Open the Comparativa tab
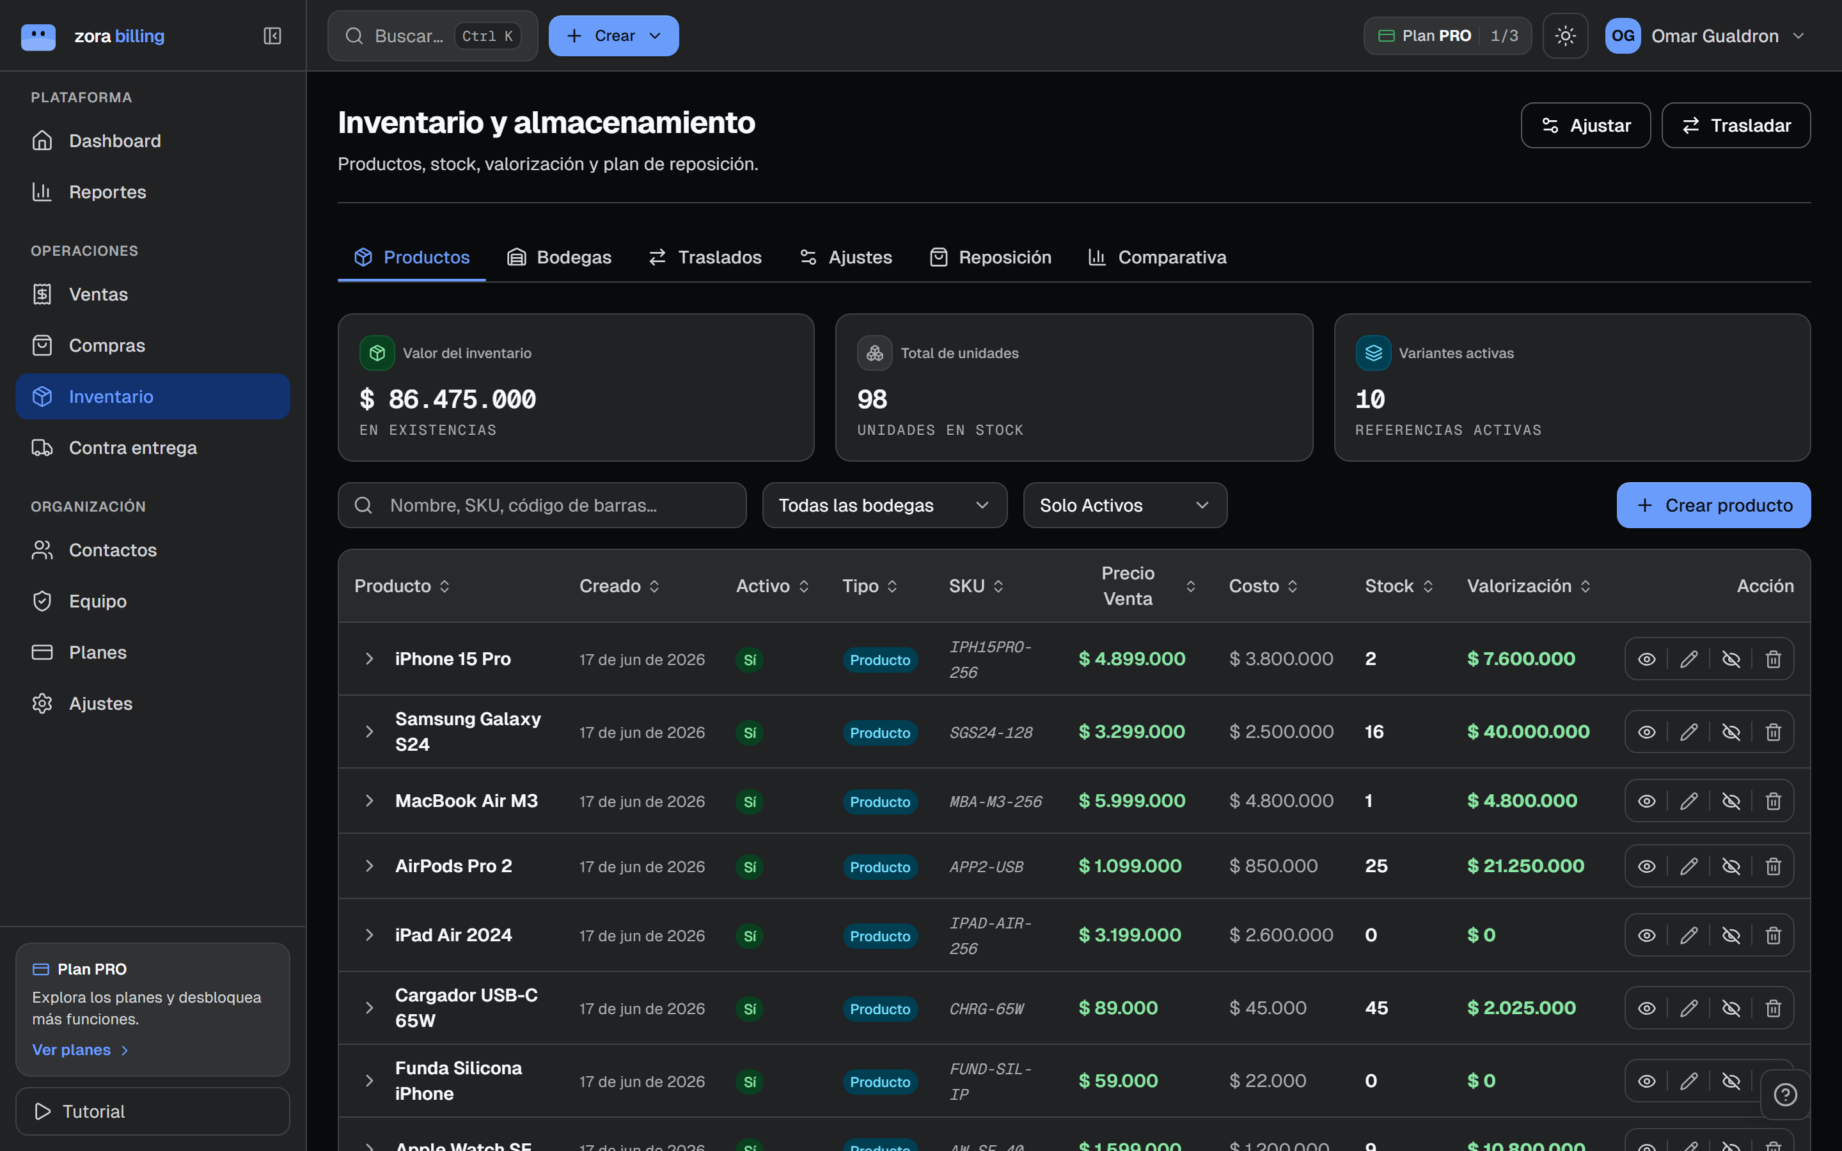Image resolution: width=1842 pixels, height=1151 pixels. (x=1157, y=257)
